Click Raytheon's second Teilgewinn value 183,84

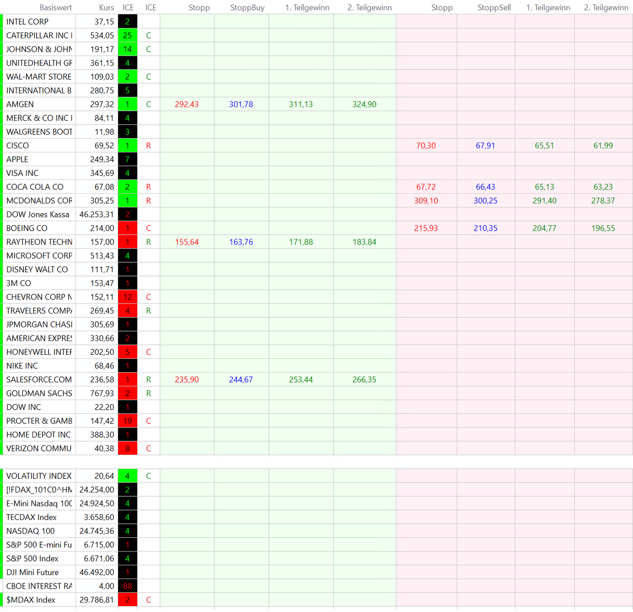(364, 242)
